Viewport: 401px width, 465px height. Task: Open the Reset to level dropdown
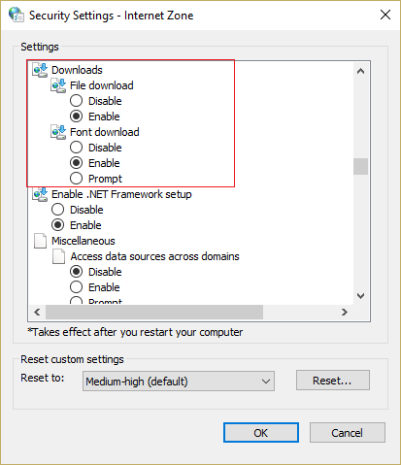click(179, 382)
